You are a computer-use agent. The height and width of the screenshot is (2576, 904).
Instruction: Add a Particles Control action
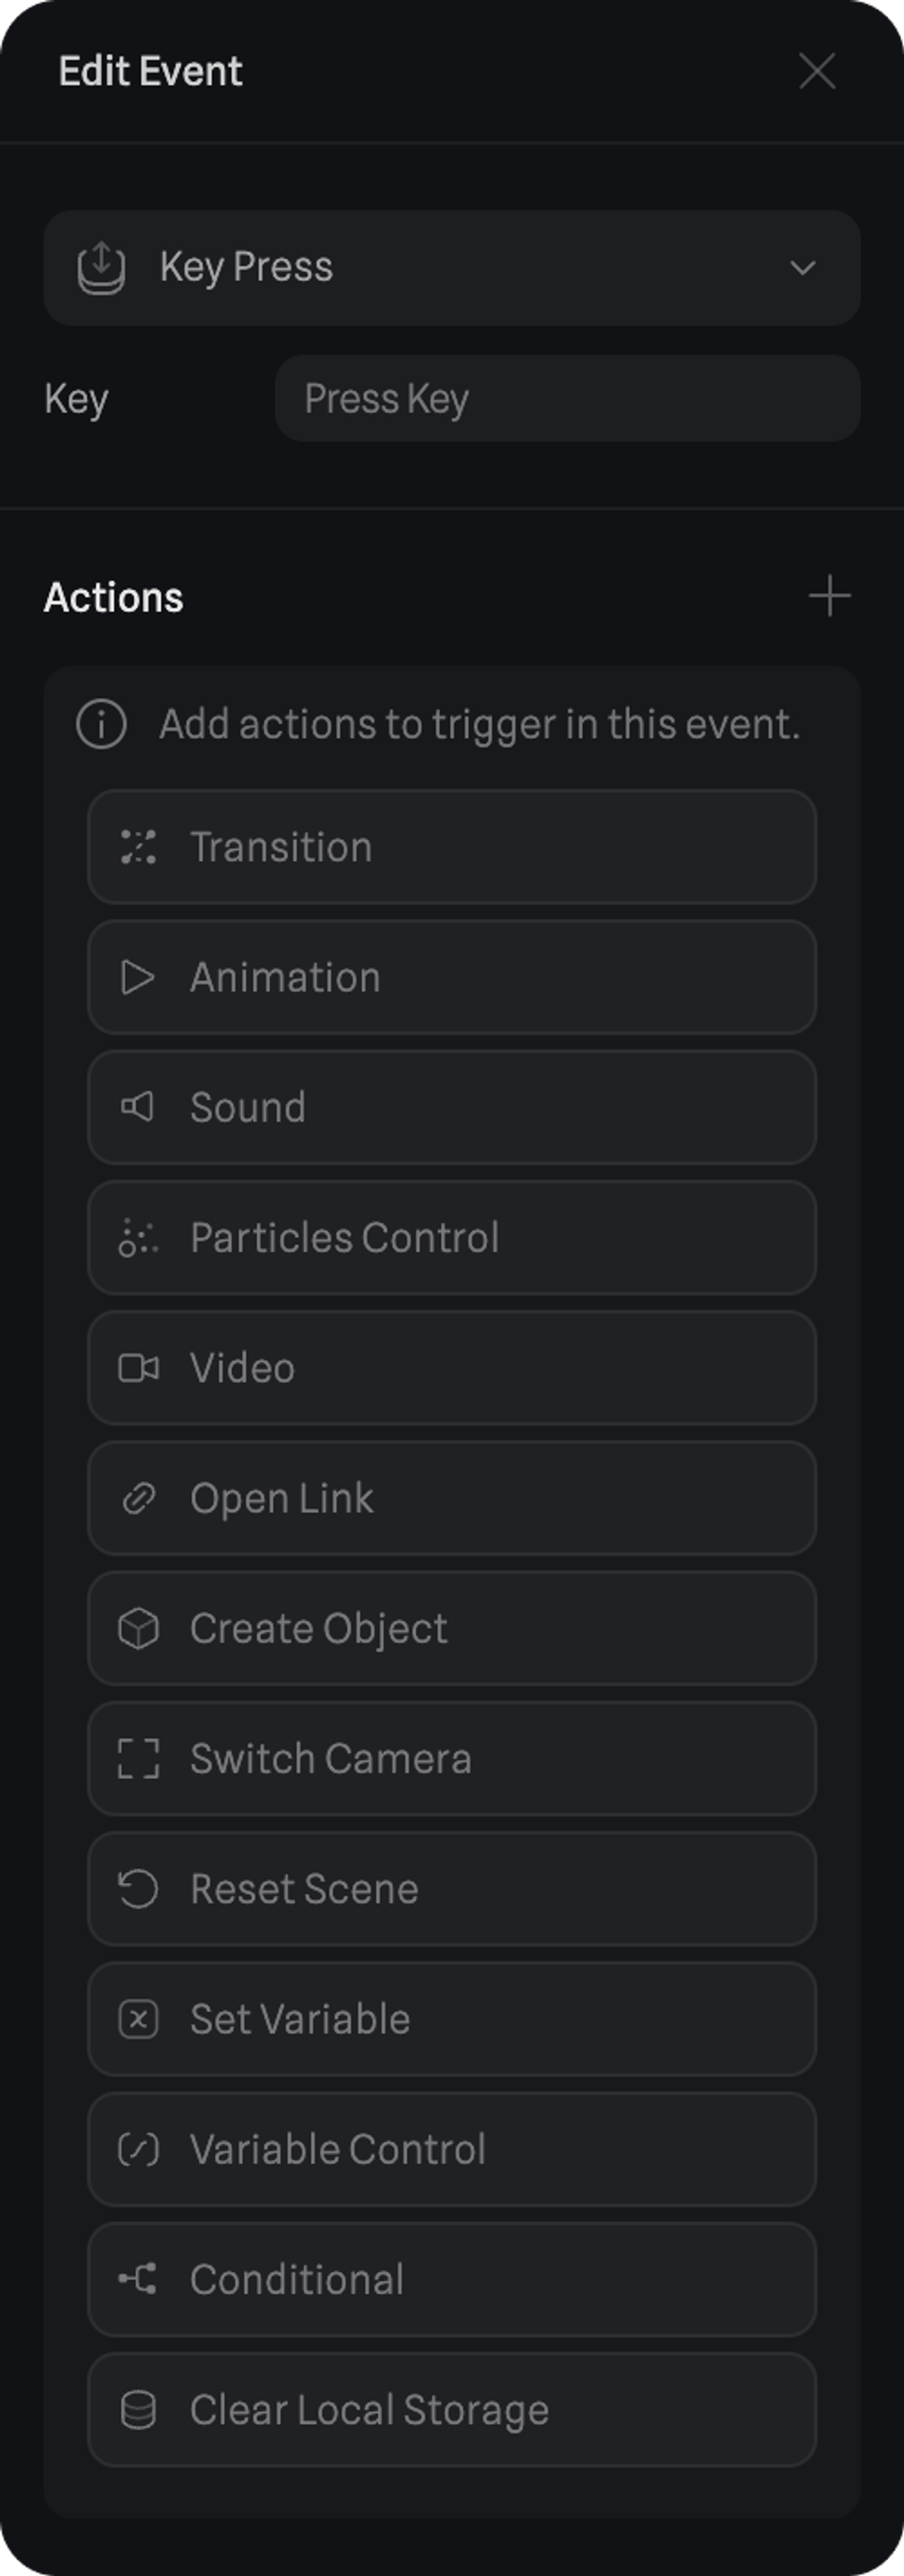tap(451, 1238)
